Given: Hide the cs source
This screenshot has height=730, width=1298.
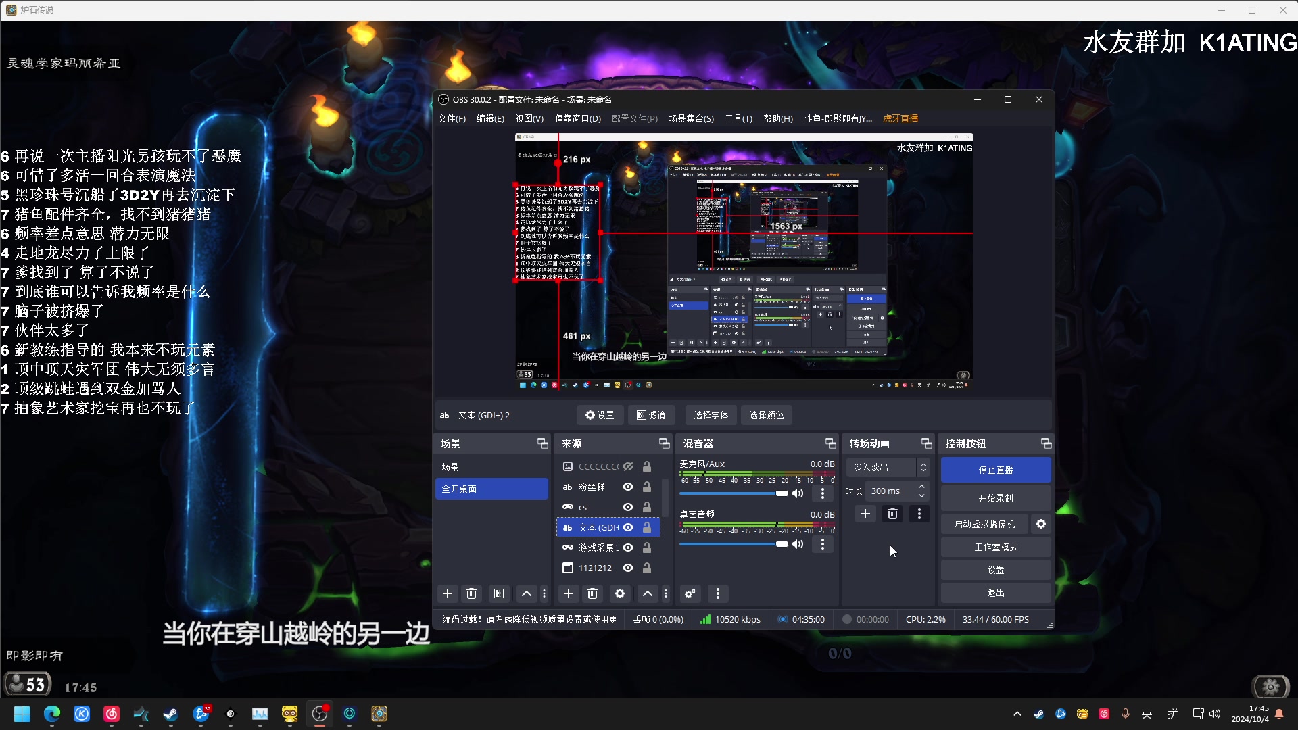Looking at the screenshot, I should point(628,507).
